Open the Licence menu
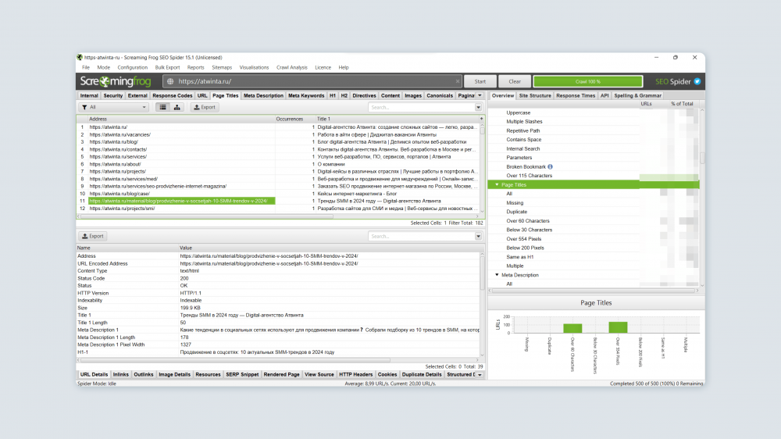The image size is (781, 439). 323,67
